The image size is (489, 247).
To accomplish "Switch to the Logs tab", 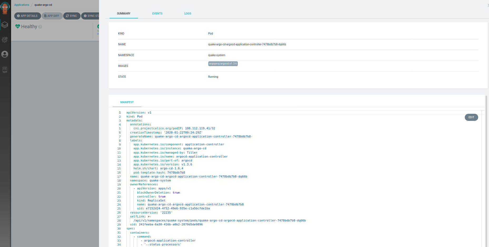I will pyautogui.click(x=188, y=13).
